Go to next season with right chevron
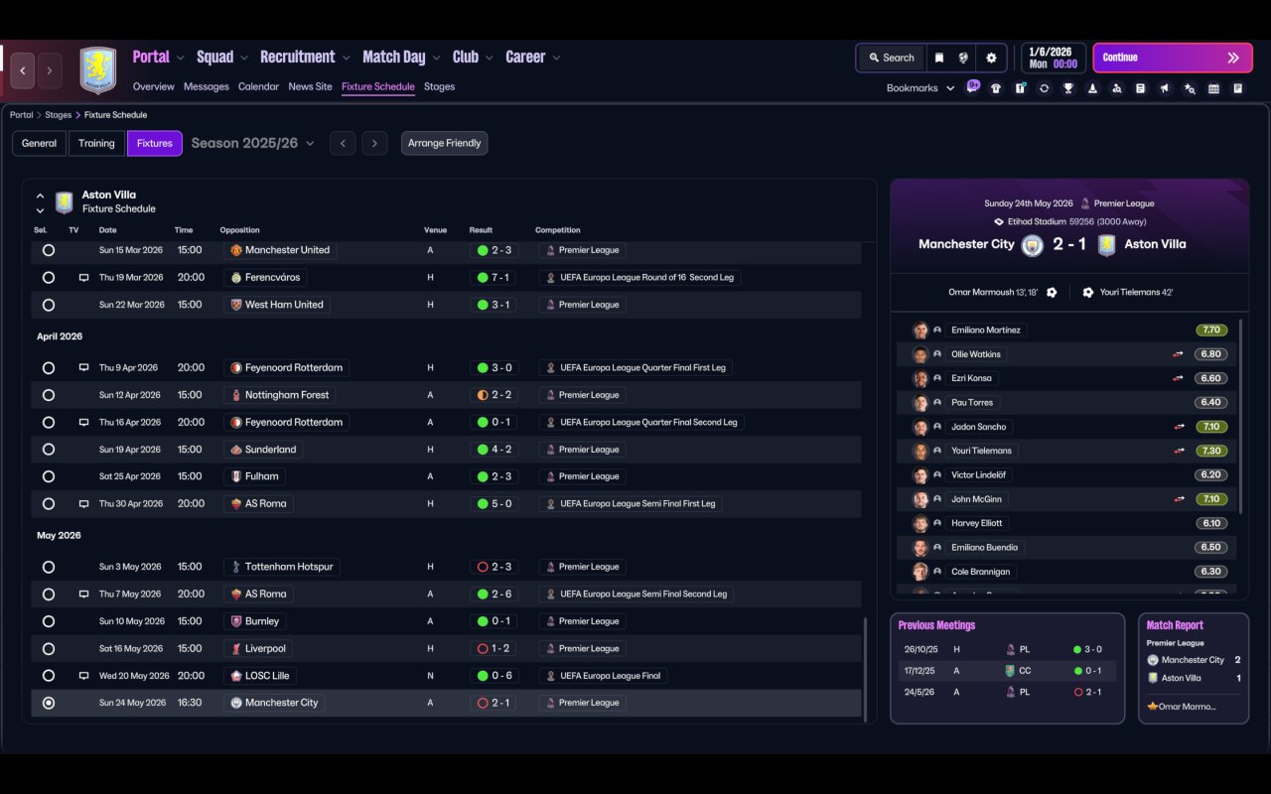The height and width of the screenshot is (794, 1271). (x=374, y=143)
